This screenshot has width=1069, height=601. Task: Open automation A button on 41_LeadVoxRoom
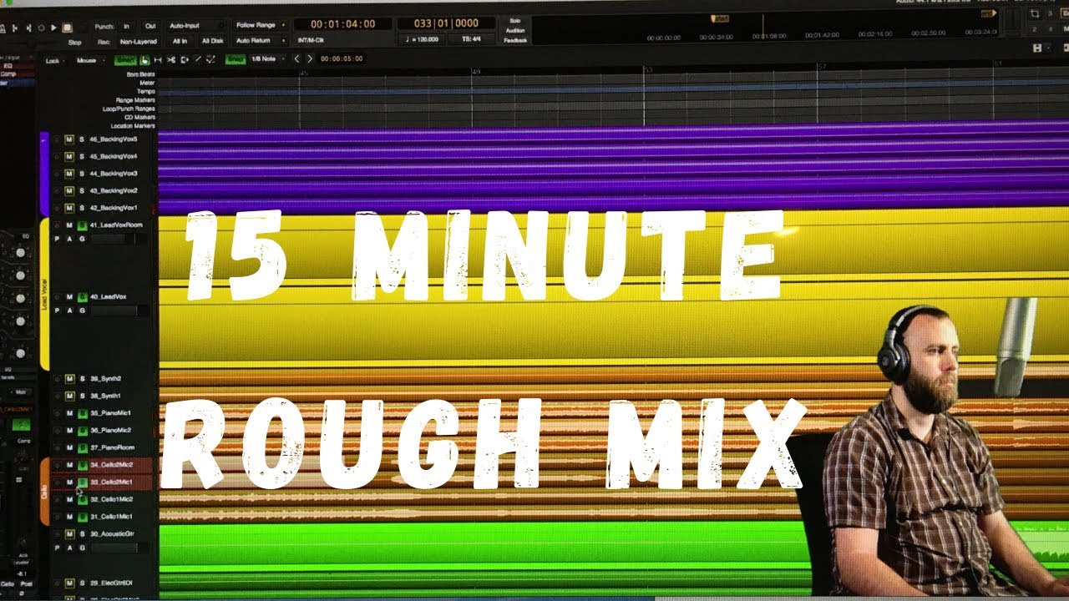[x=69, y=240]
